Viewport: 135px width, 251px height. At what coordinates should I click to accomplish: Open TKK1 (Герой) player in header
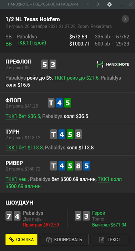pyautogui.click(x=31, y=43)
